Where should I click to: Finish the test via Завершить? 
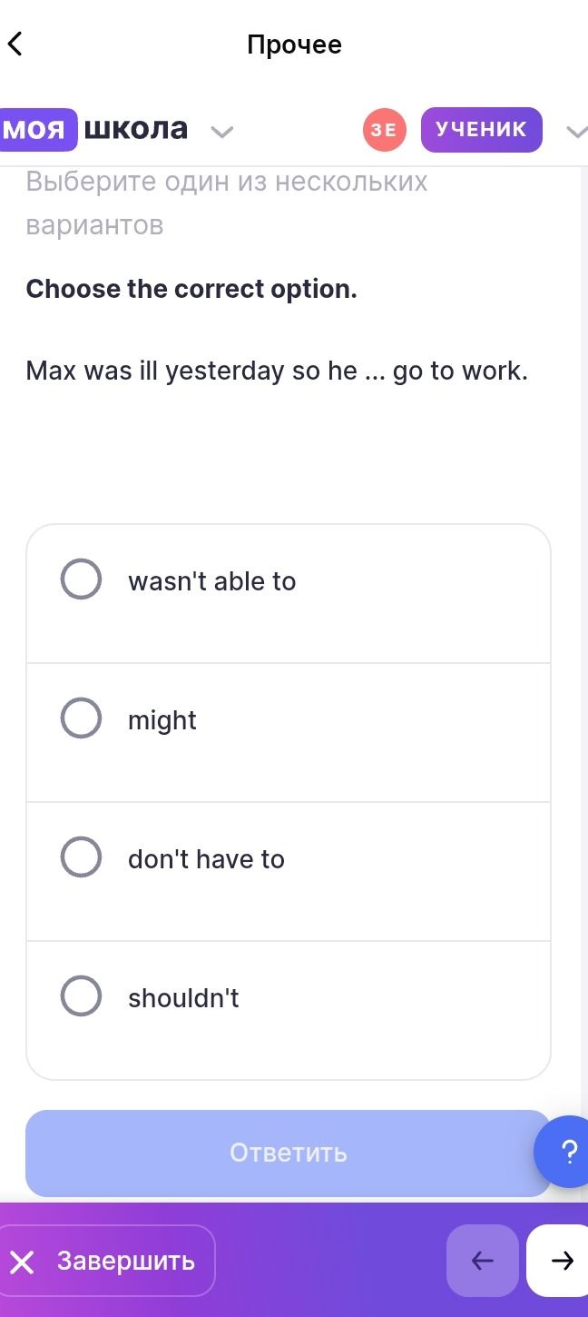[107, 1261]
